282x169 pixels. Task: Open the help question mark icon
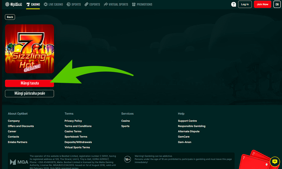(233, 4)
